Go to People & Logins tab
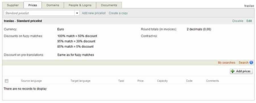Image resolution: width=256 pixels, height=103 pixels. pos(80,5)
